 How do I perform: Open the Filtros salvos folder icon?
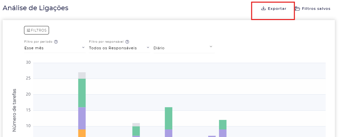(297, 9)
